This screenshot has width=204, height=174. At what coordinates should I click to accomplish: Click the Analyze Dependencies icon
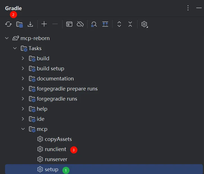pos(94,24)
